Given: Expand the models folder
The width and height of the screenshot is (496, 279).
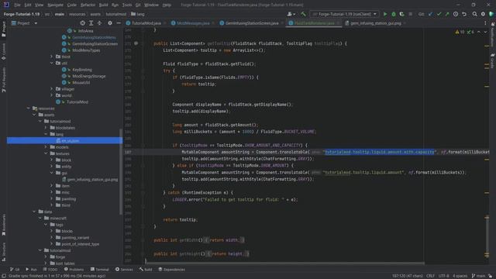Looking at the screenshot, I should pos(46,147).
